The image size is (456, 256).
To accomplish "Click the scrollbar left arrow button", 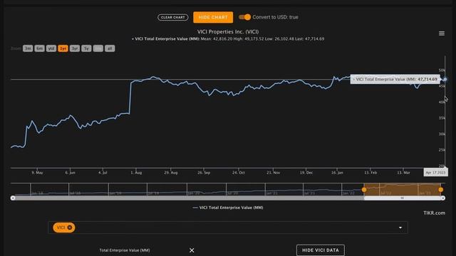I will click(x=13, y=198).
